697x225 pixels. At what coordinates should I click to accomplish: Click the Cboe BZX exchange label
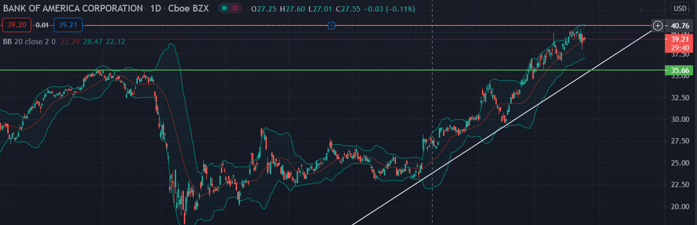[188, 9]
